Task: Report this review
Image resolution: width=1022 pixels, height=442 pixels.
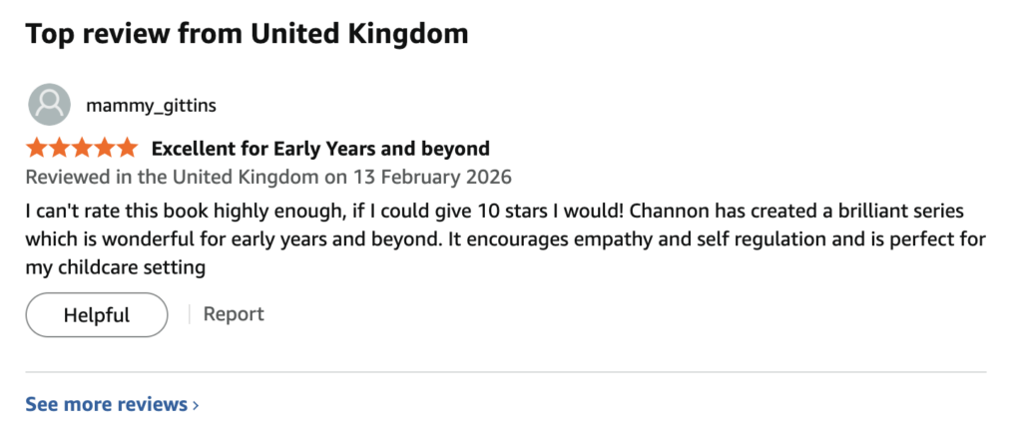Action: (x=234, y=314)
